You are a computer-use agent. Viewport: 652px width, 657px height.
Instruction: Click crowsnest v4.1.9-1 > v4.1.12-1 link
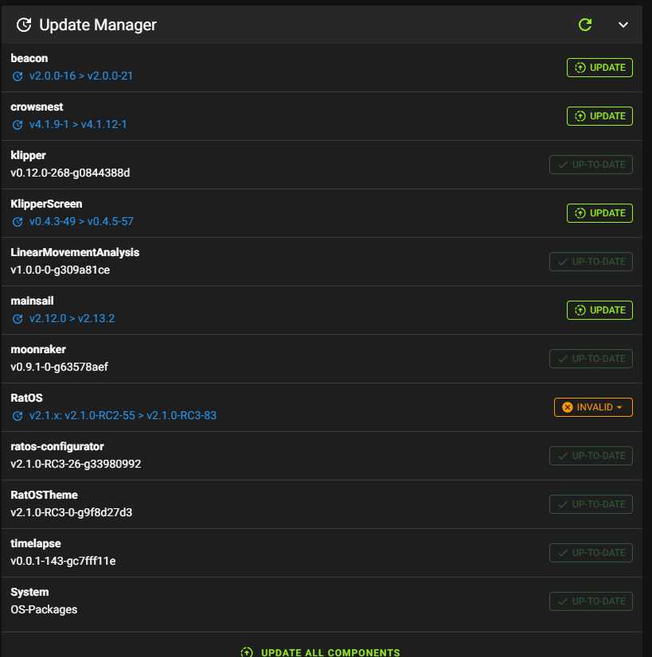tap(78, 124)
